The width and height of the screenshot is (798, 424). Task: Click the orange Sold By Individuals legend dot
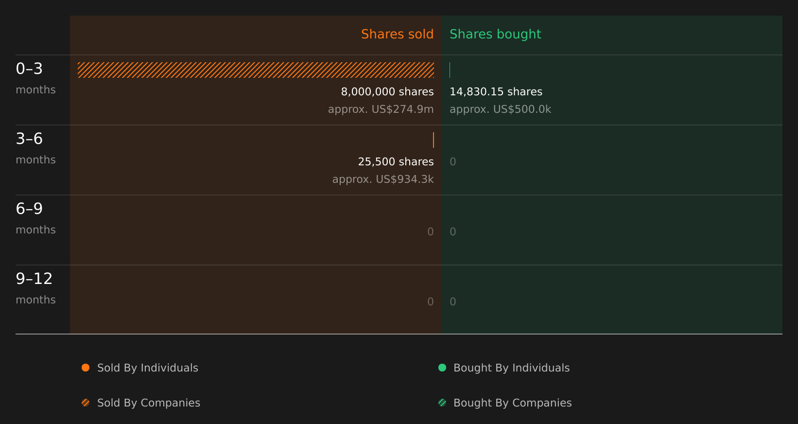(86, 368)
